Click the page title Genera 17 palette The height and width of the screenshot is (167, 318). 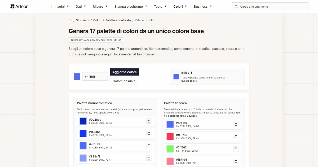(136, 31)
